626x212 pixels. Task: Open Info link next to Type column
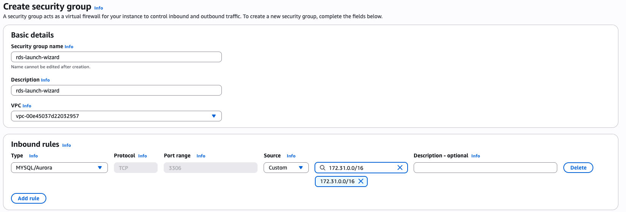pos(33,156)
